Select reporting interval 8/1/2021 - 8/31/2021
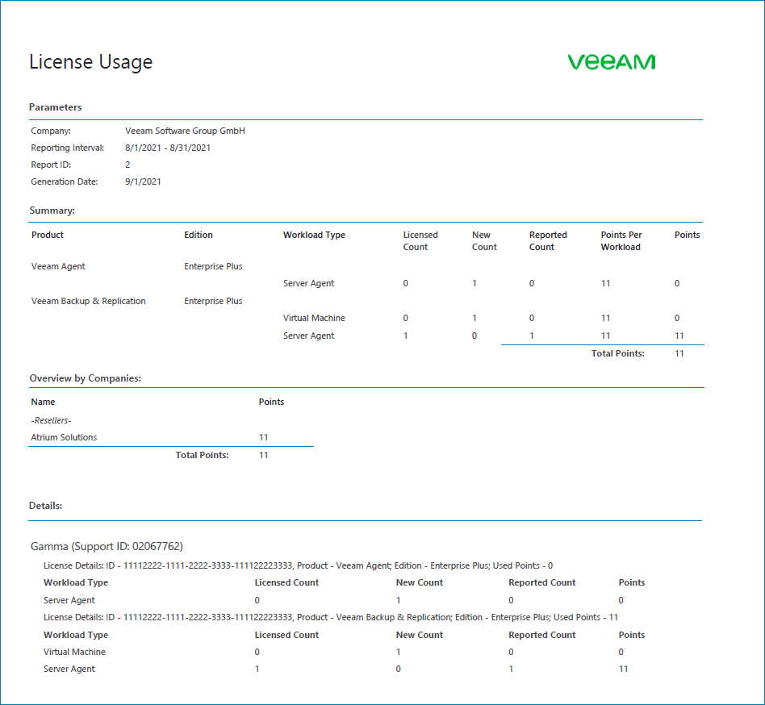This screenshot has width=765, height=705. point(168,148)
